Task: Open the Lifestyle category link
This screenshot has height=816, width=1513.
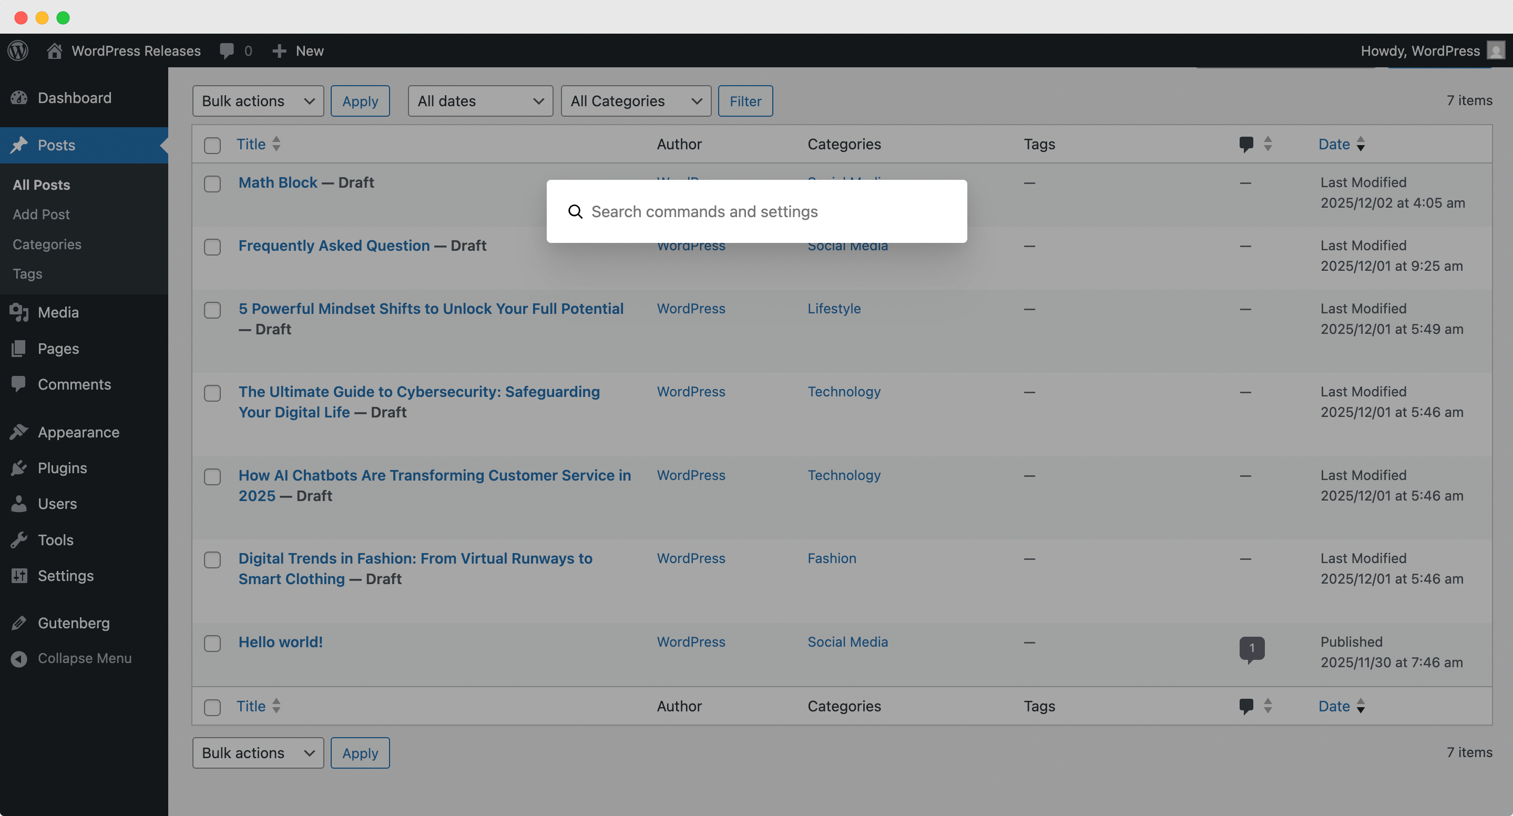Action: pyautogui.click(x=833, y=309)
